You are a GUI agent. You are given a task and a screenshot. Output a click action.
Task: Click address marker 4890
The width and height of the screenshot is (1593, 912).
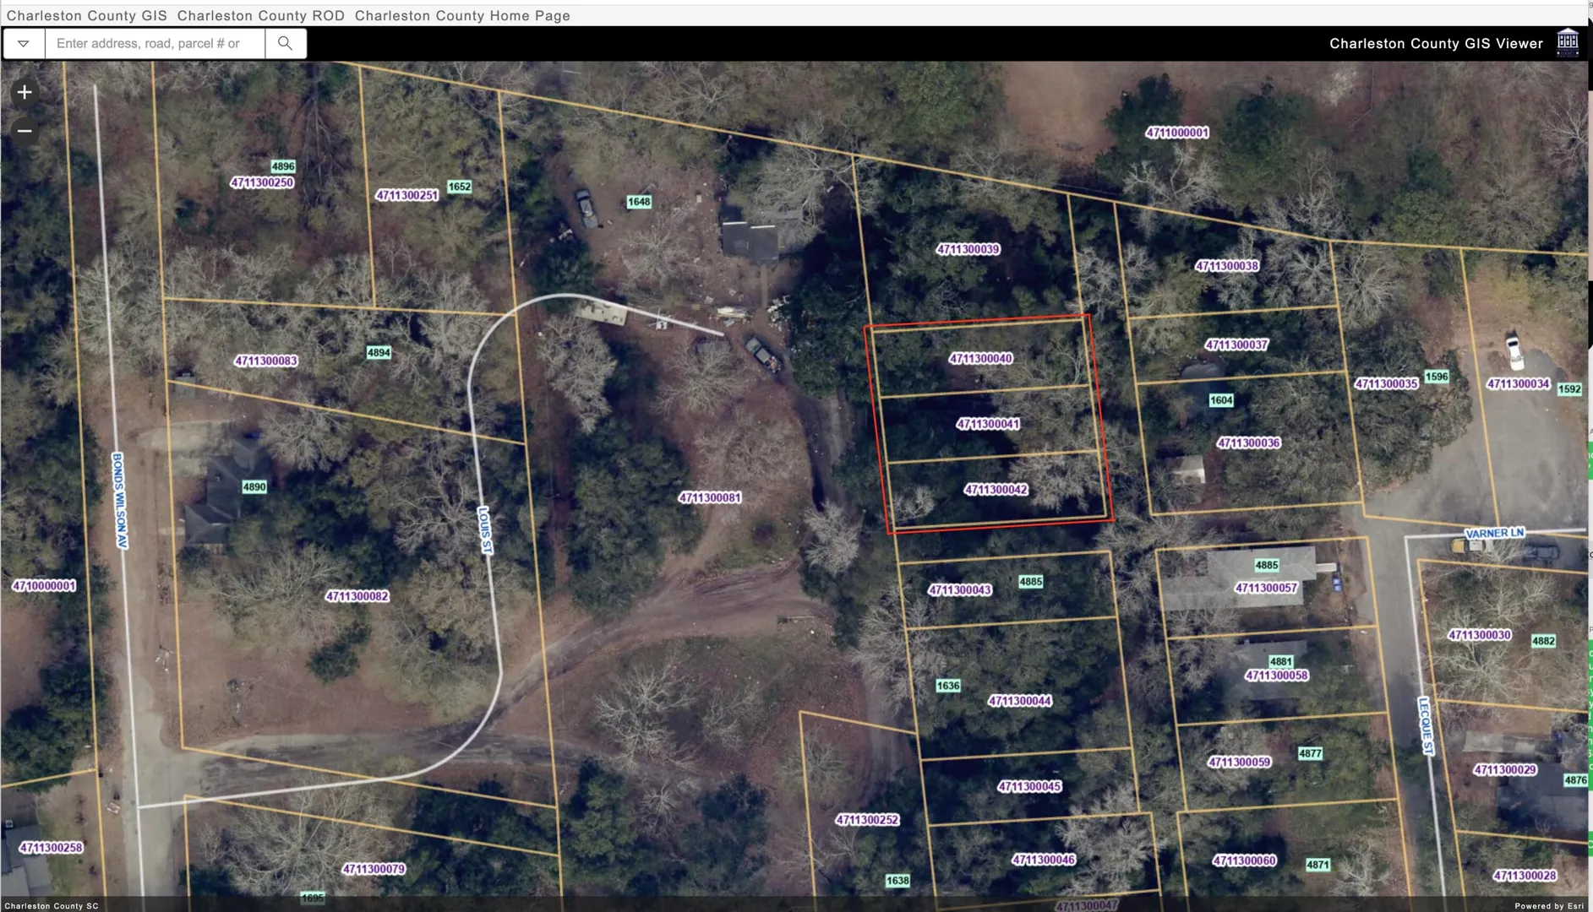coord(254,486)
